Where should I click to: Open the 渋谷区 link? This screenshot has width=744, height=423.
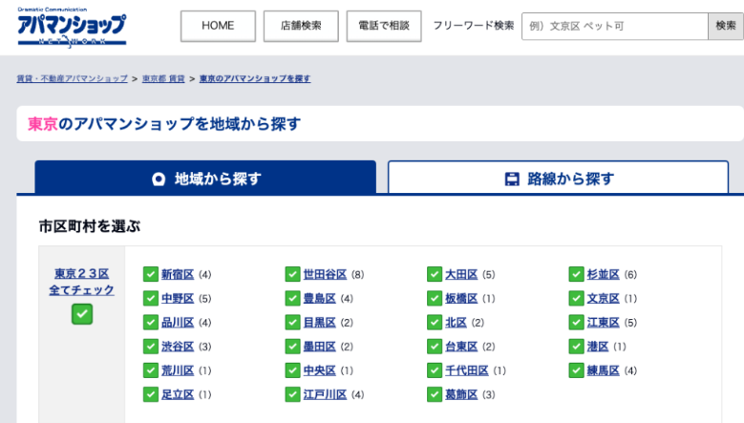point(178,347)
